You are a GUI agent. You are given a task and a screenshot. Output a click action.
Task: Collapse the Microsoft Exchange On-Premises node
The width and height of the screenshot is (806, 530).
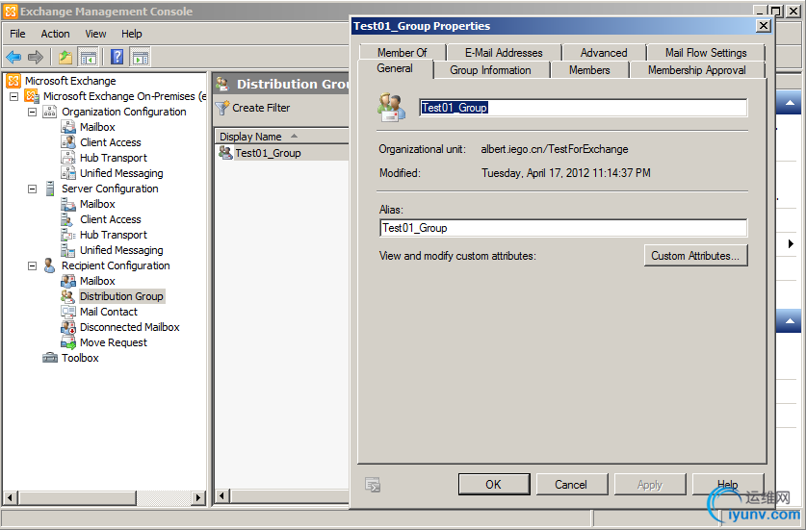13,96
